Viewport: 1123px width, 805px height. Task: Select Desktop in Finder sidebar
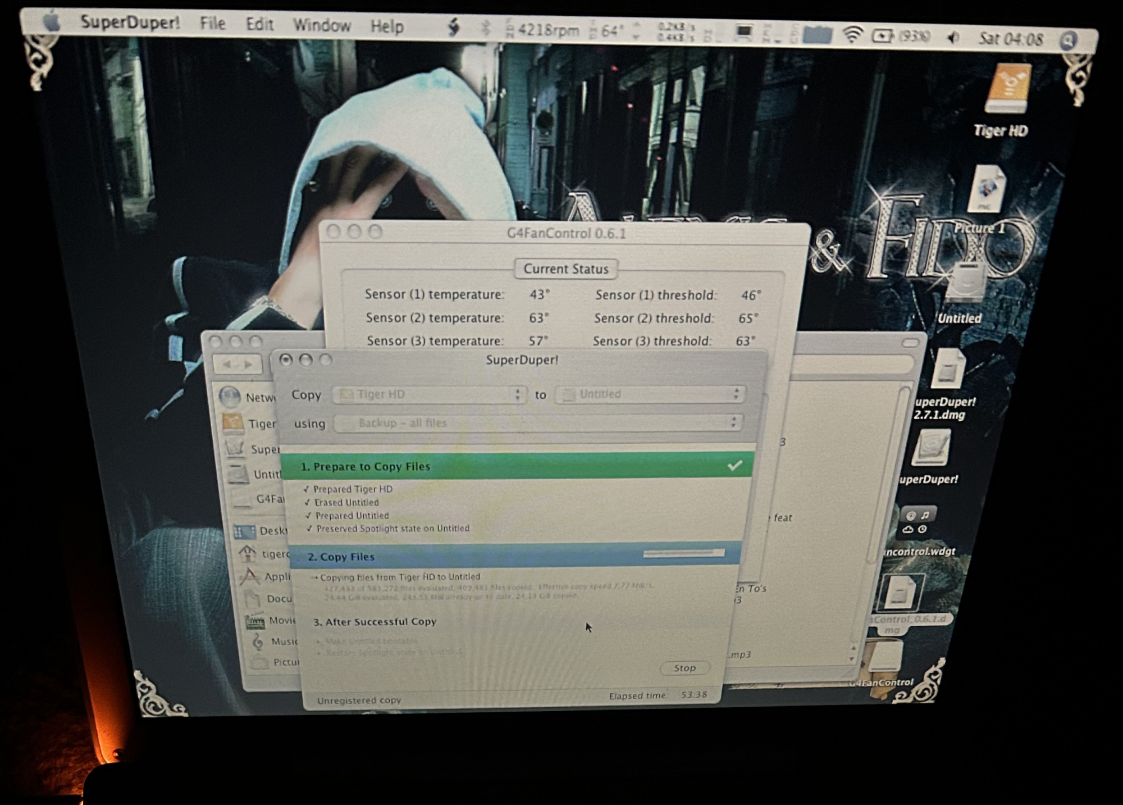(261, 531)
